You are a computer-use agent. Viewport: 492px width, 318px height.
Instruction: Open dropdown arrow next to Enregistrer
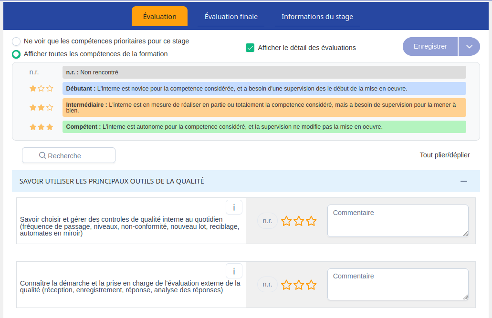tap(469, 47)
